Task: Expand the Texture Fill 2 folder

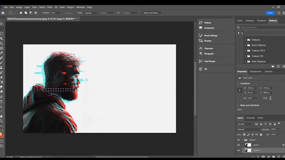Action: click(245, 51)
